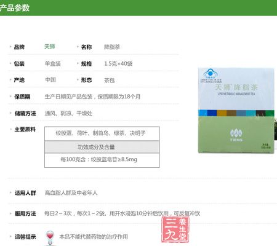Click the 名称 label
This screenshot has width=277, height=246.
86,47
